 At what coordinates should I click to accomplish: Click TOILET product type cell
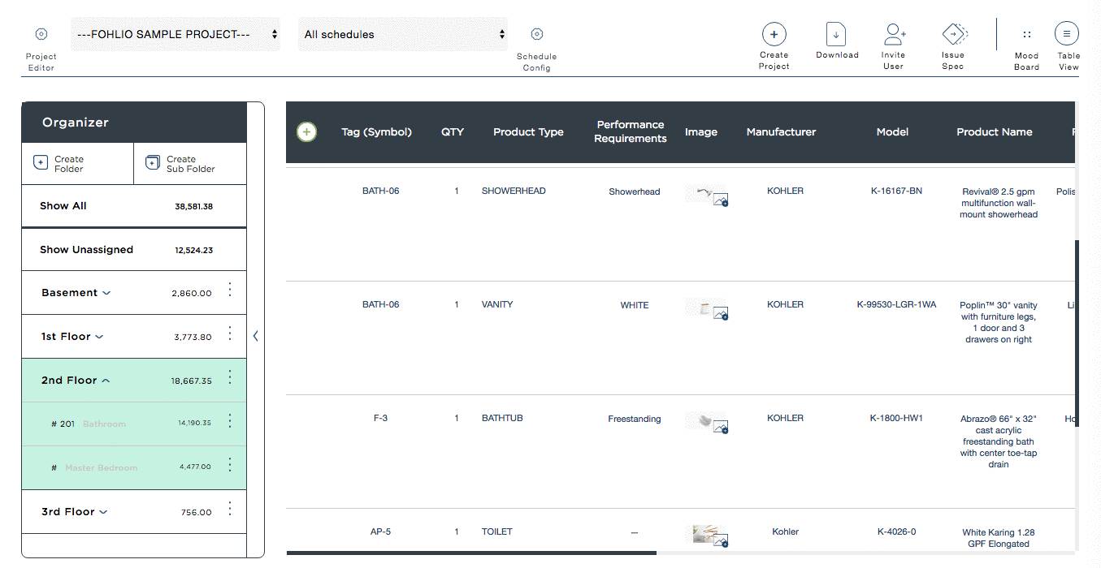coord(497,532)
